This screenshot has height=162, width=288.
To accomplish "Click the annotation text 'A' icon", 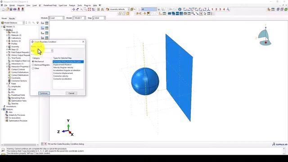I will click(201, 13).
